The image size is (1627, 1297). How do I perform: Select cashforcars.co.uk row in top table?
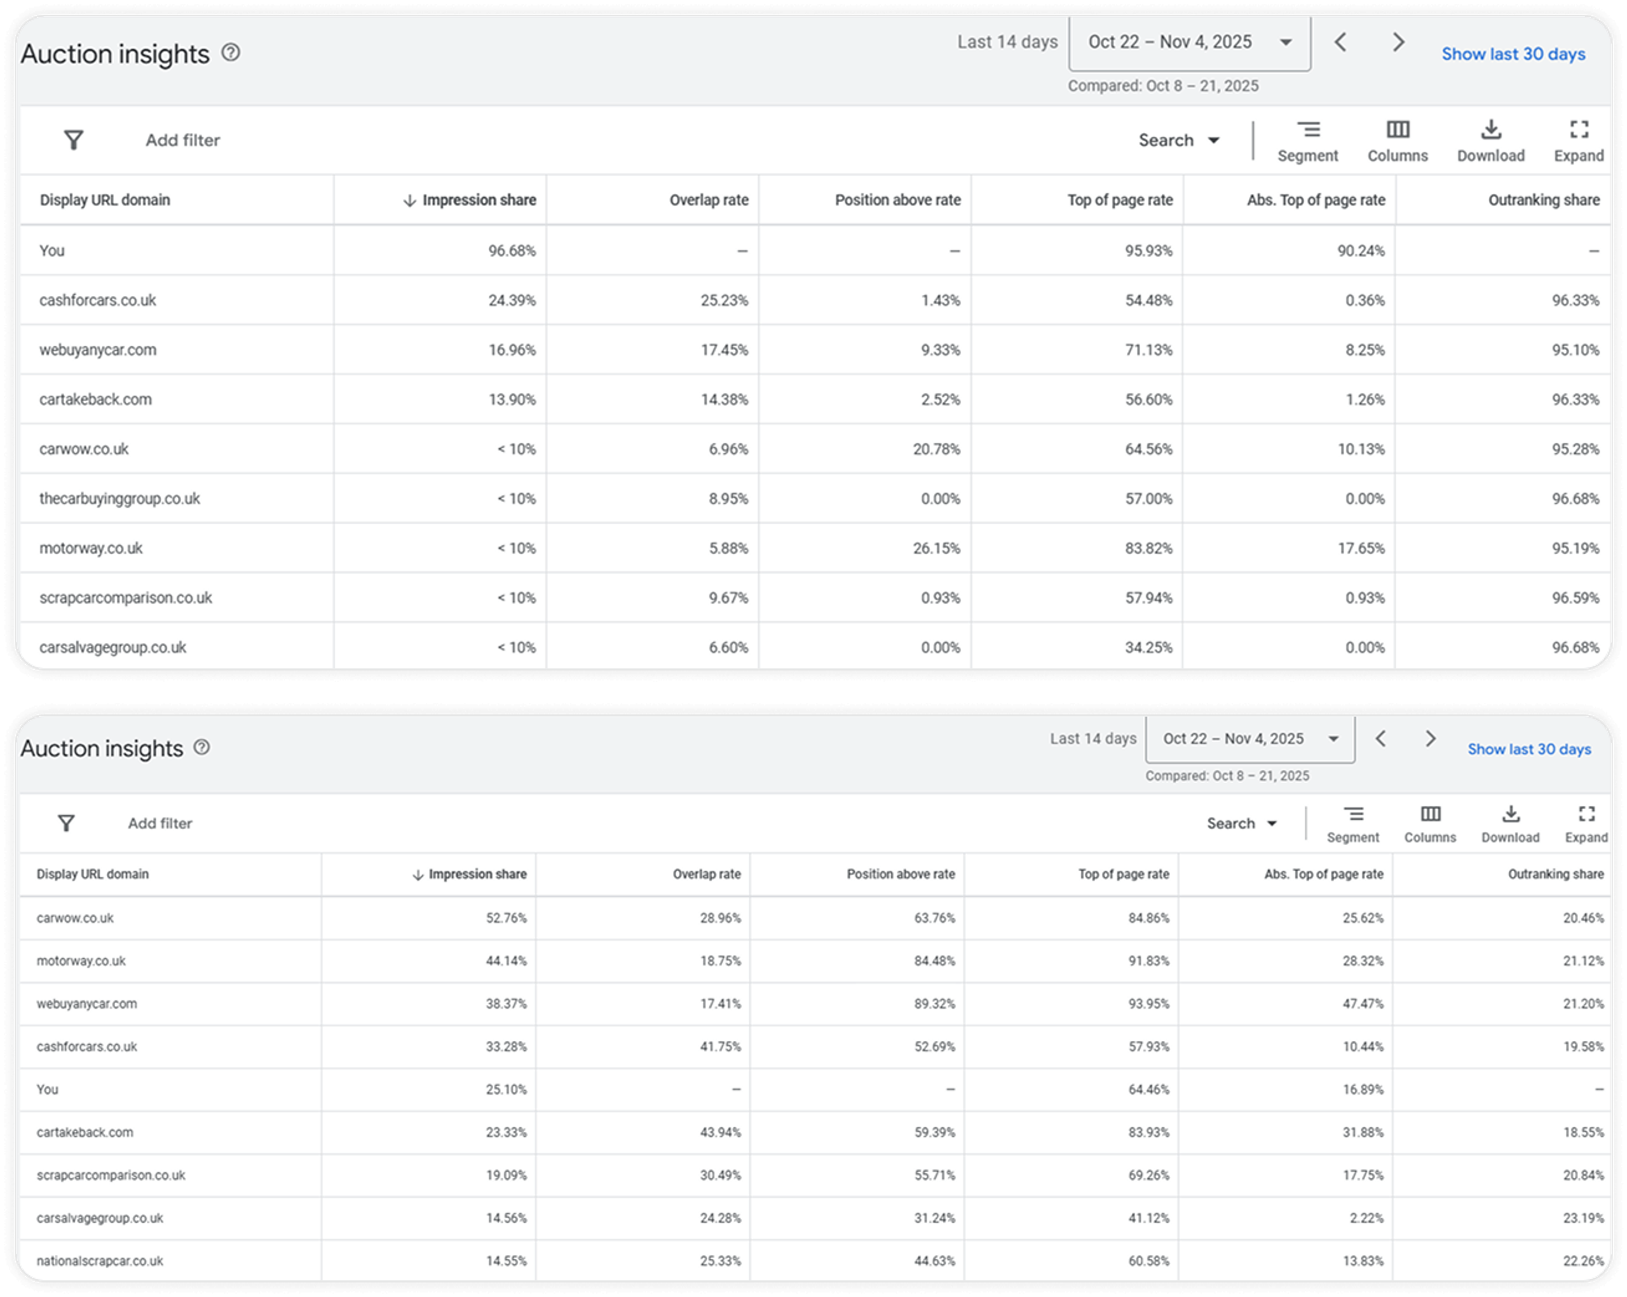click(815, 301)
